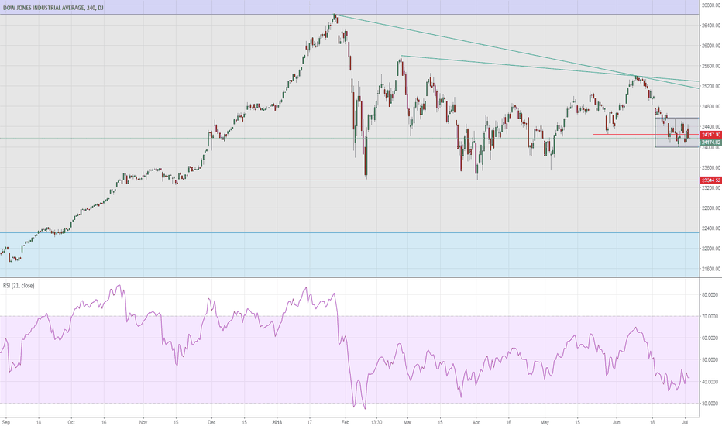The height and width of the screenshot is (426, 722).
Task: Click the 26000.00 price axis label
Action: tap(710, 46)
